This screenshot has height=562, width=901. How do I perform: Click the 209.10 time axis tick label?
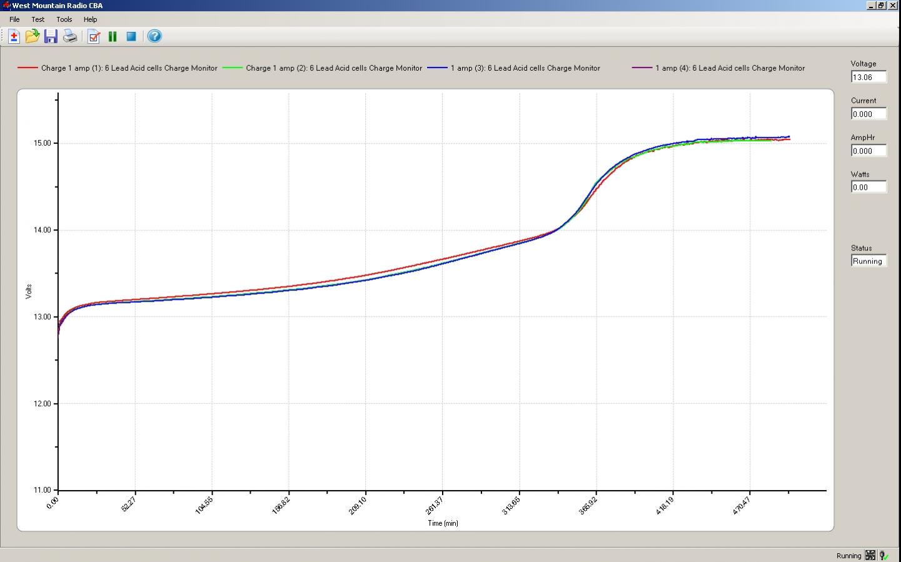(358, 504)
